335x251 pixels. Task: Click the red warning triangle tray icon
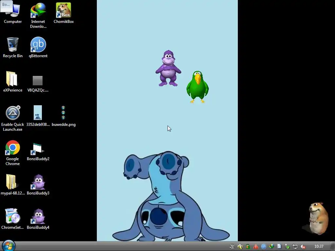(x=256, y=246)
